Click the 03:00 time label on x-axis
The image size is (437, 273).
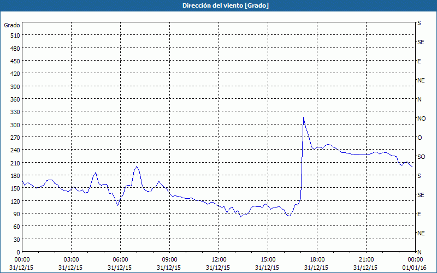pyautogui.click(x=71, y=260)
